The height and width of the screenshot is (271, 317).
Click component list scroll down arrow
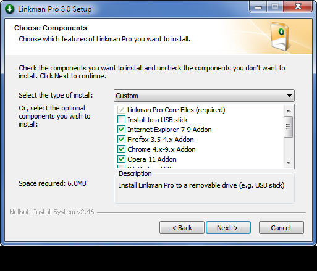tap(289, 163)
